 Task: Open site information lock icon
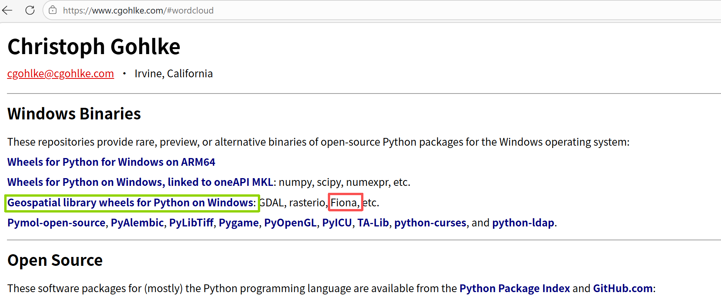click(x=53, y=10)
